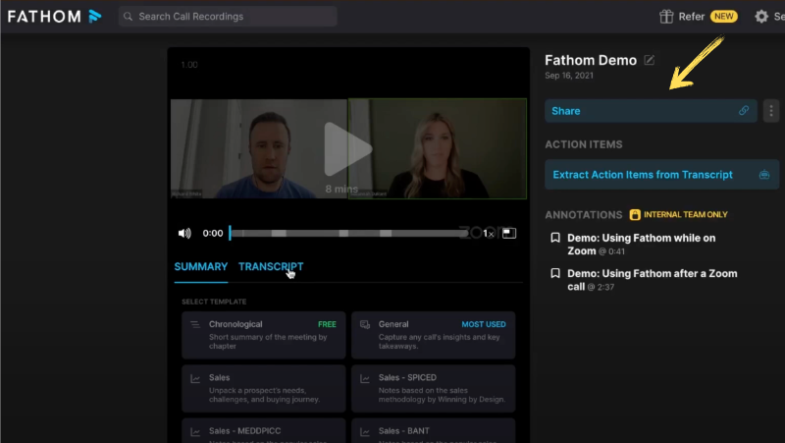Click the male speaker's video thumbnail
This screenshot has height=443, width=785.
[259, 149]
